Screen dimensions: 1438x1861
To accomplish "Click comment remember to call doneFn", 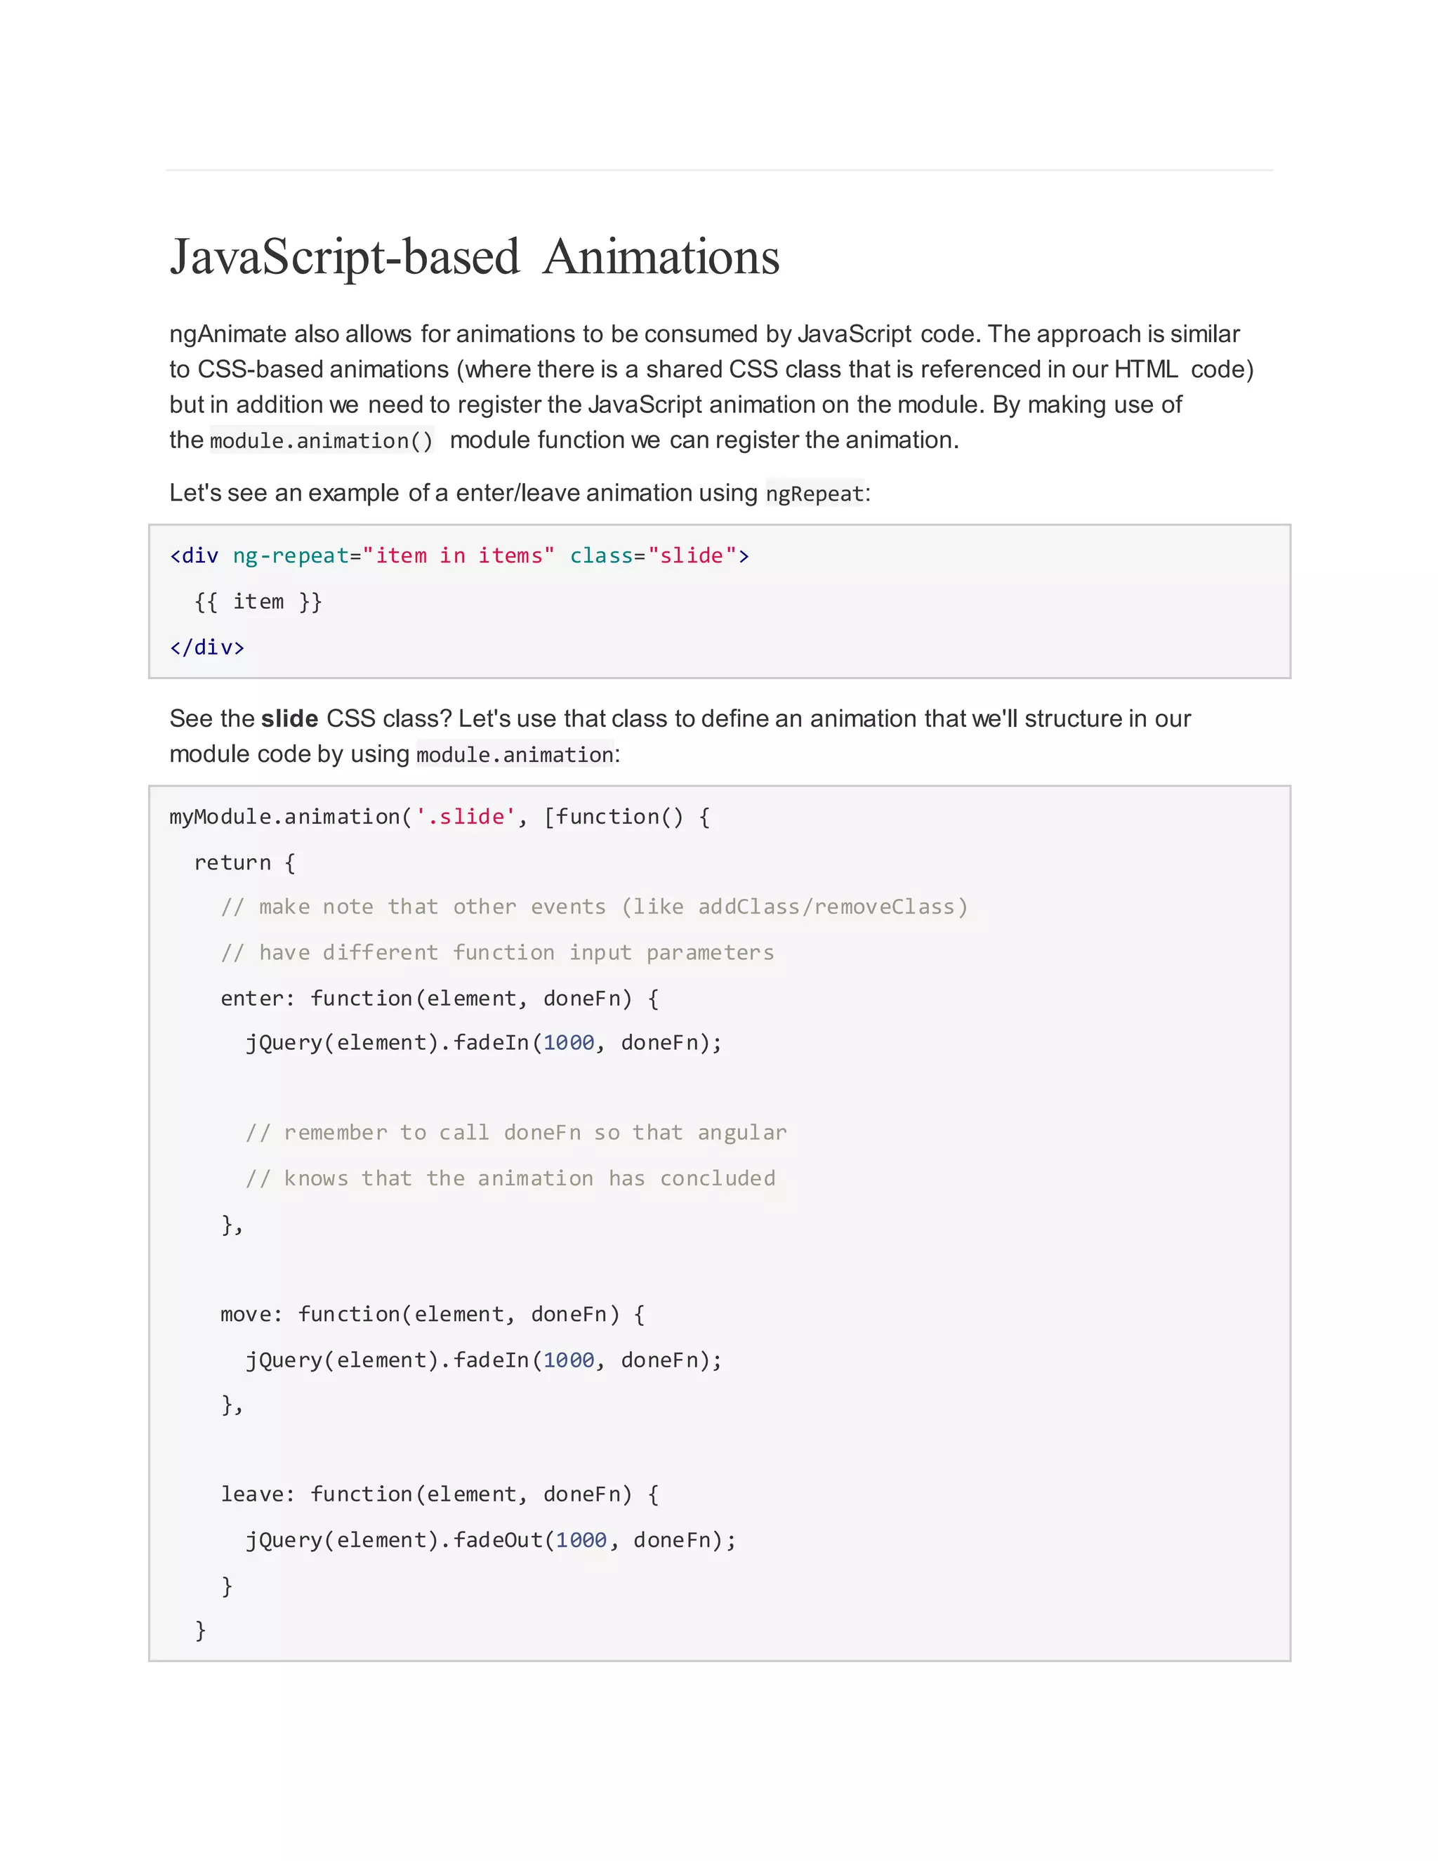I will [x=515, y=1133].
